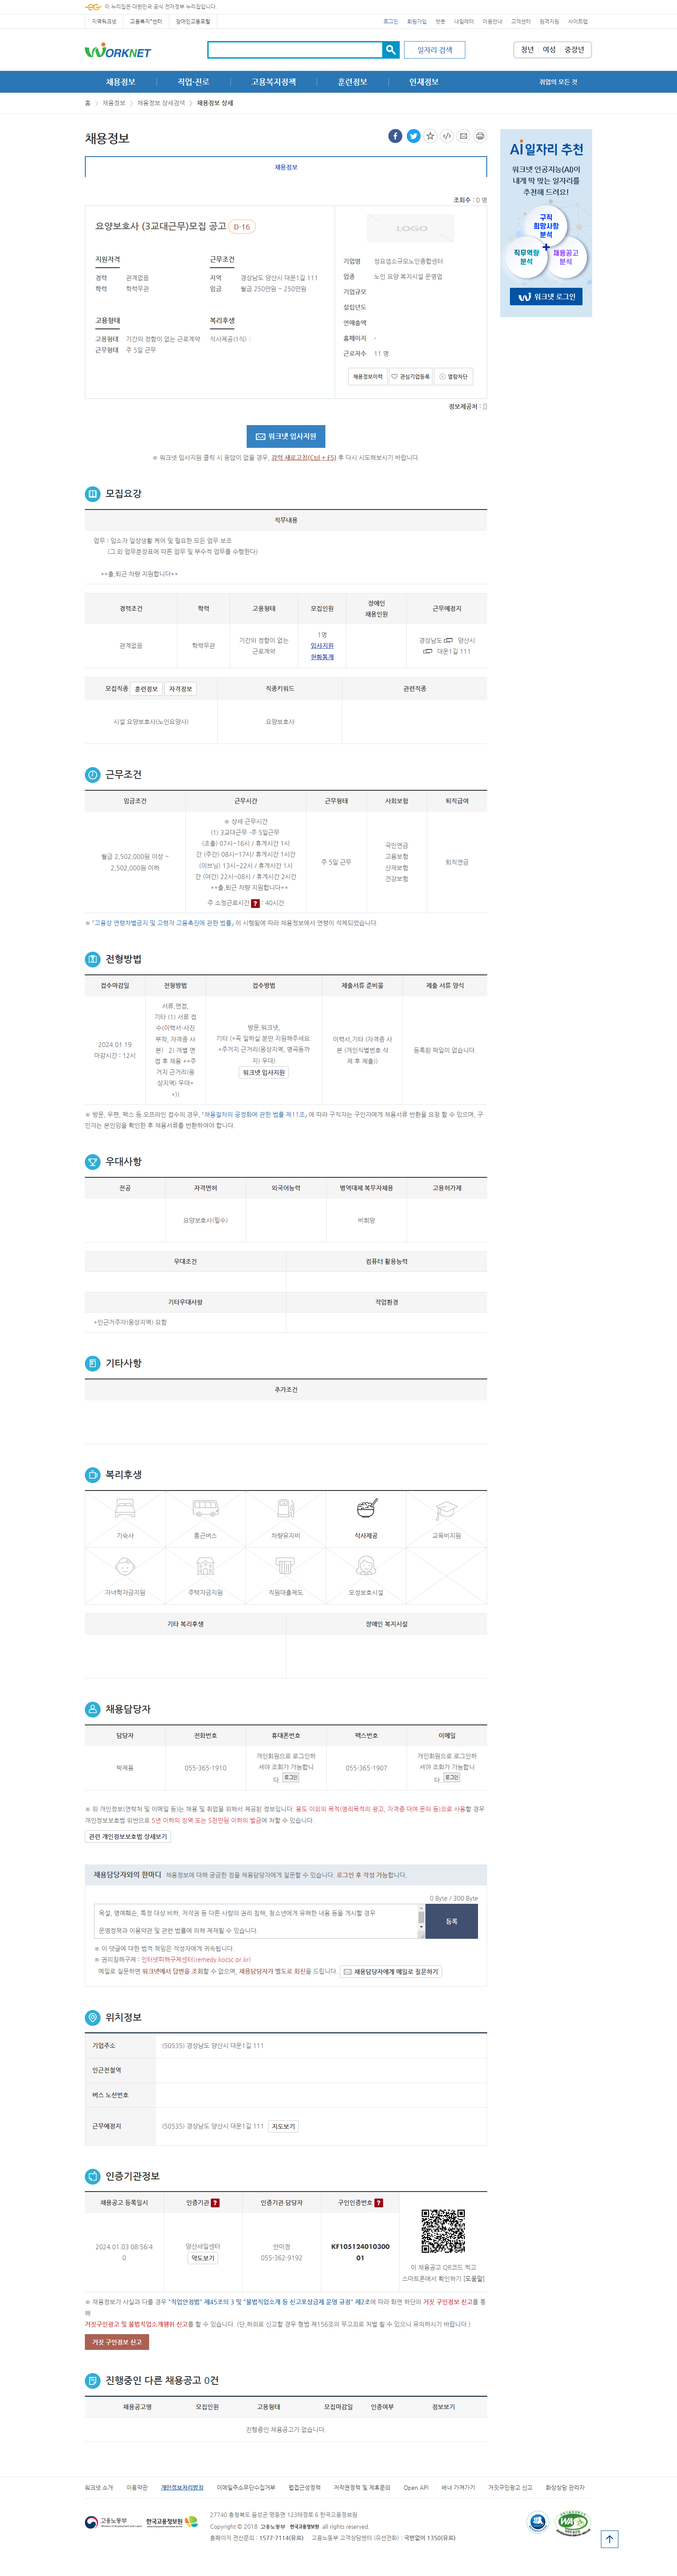This screenshot has width=677, height=2576.
Task: Click the 로그인 link in top bar
Action: [390, 21]
